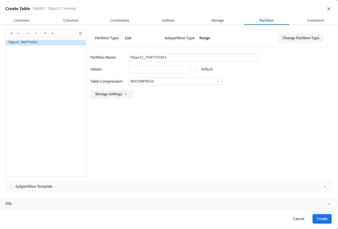Move the partition to the top
The width and height of the screenshot is (338, 229).
point(45,33)
